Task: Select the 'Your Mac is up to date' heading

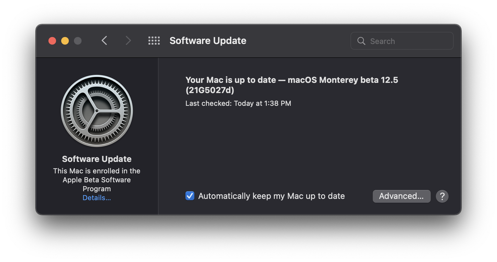Action: pos(292,85)
